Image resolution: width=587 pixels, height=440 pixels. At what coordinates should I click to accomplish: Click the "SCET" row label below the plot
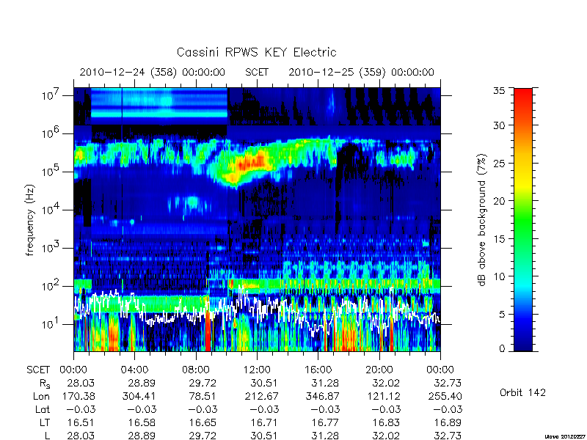38,370
